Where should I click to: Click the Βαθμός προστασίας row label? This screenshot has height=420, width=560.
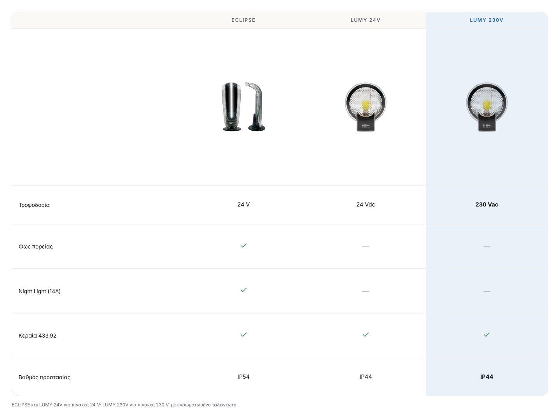click(45, 377)
